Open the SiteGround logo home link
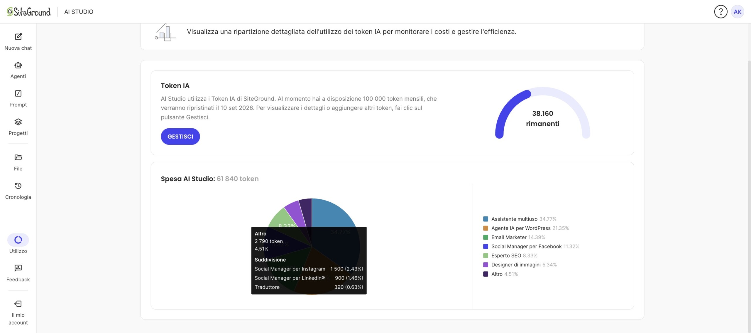Screen dimensions: 751x333 point(29,12)
